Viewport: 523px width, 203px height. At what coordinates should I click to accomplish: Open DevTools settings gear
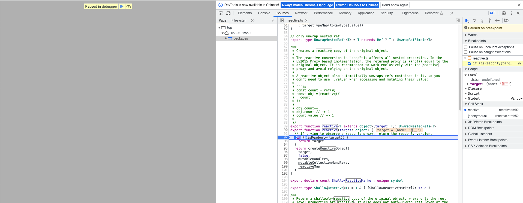pos(504,13)
